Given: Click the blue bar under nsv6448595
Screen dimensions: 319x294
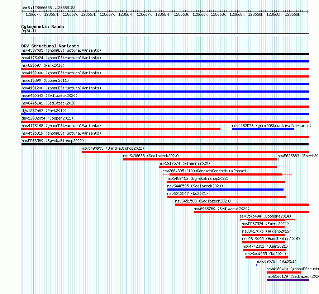Looking at the screenshot, I should [225, 190].
